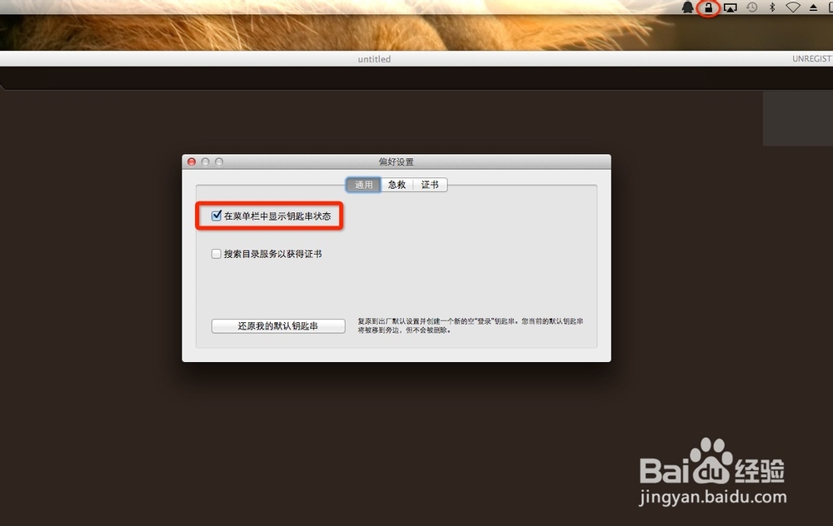The image size is (833, 526).
Task: Click the UNREGISTERED label at top right
Action: 812,59
